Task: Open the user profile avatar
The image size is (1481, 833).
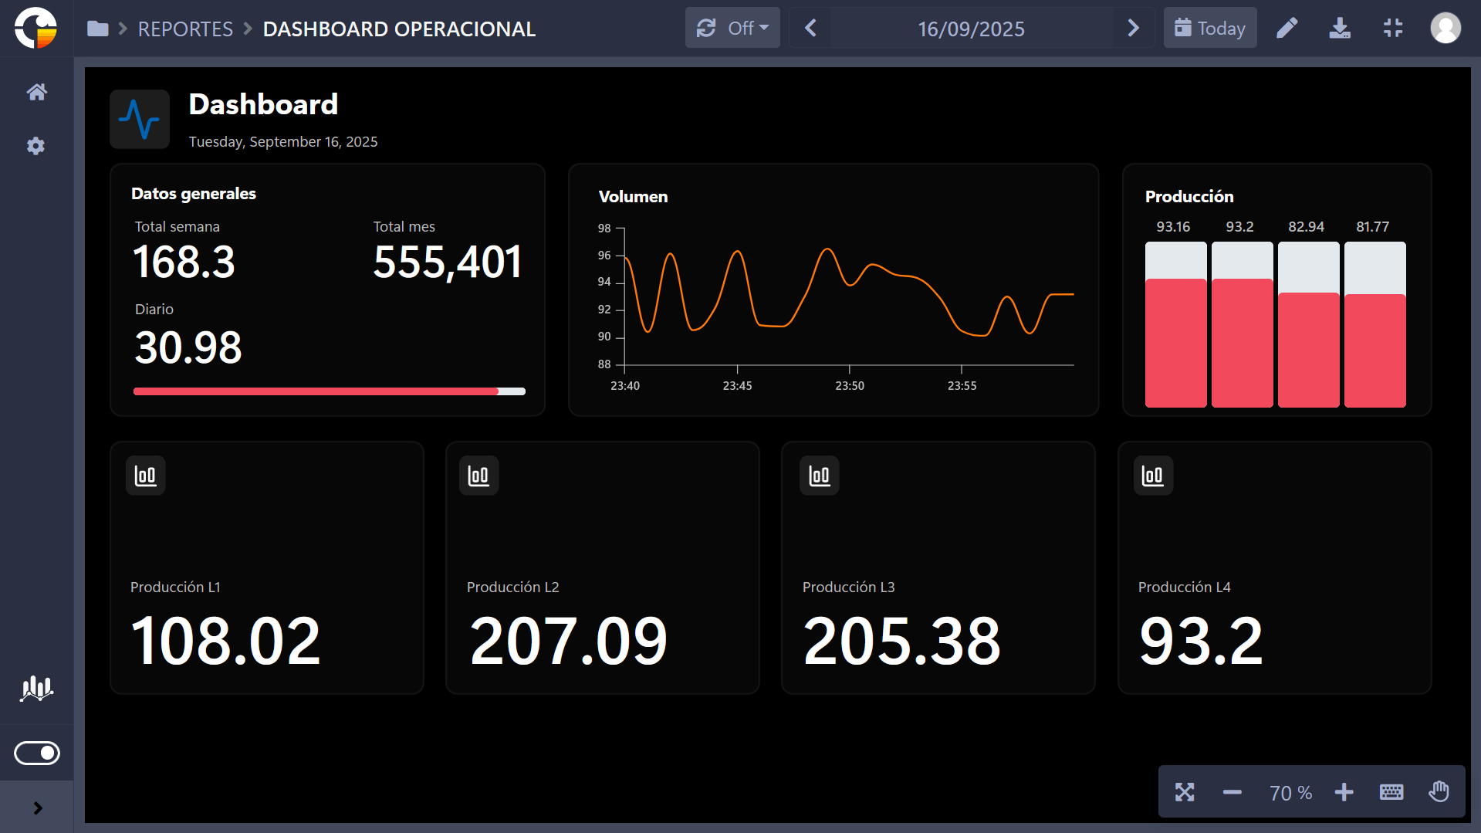Action: coord(1445,29)
